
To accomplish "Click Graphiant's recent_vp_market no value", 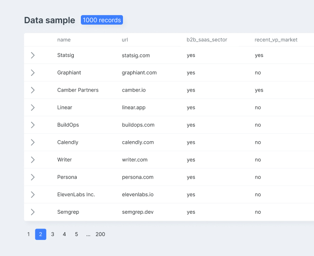I will [258, 73].
